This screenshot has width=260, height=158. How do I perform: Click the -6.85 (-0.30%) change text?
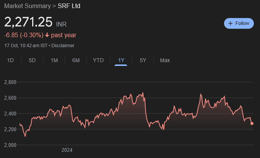click(x=24, y=35)
